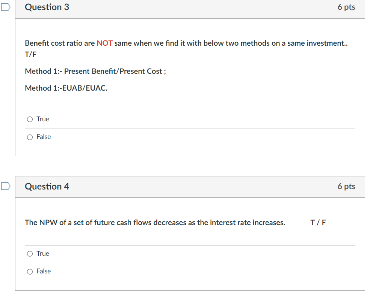382x294 pixels.
Task: Click the 6 pts label on Question 4
Action: tap(346, 186)
